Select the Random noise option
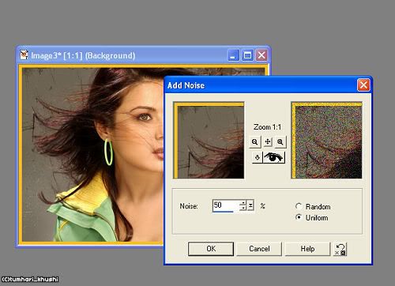This screenshot has width=395, height=286. (x=313, y=207)
